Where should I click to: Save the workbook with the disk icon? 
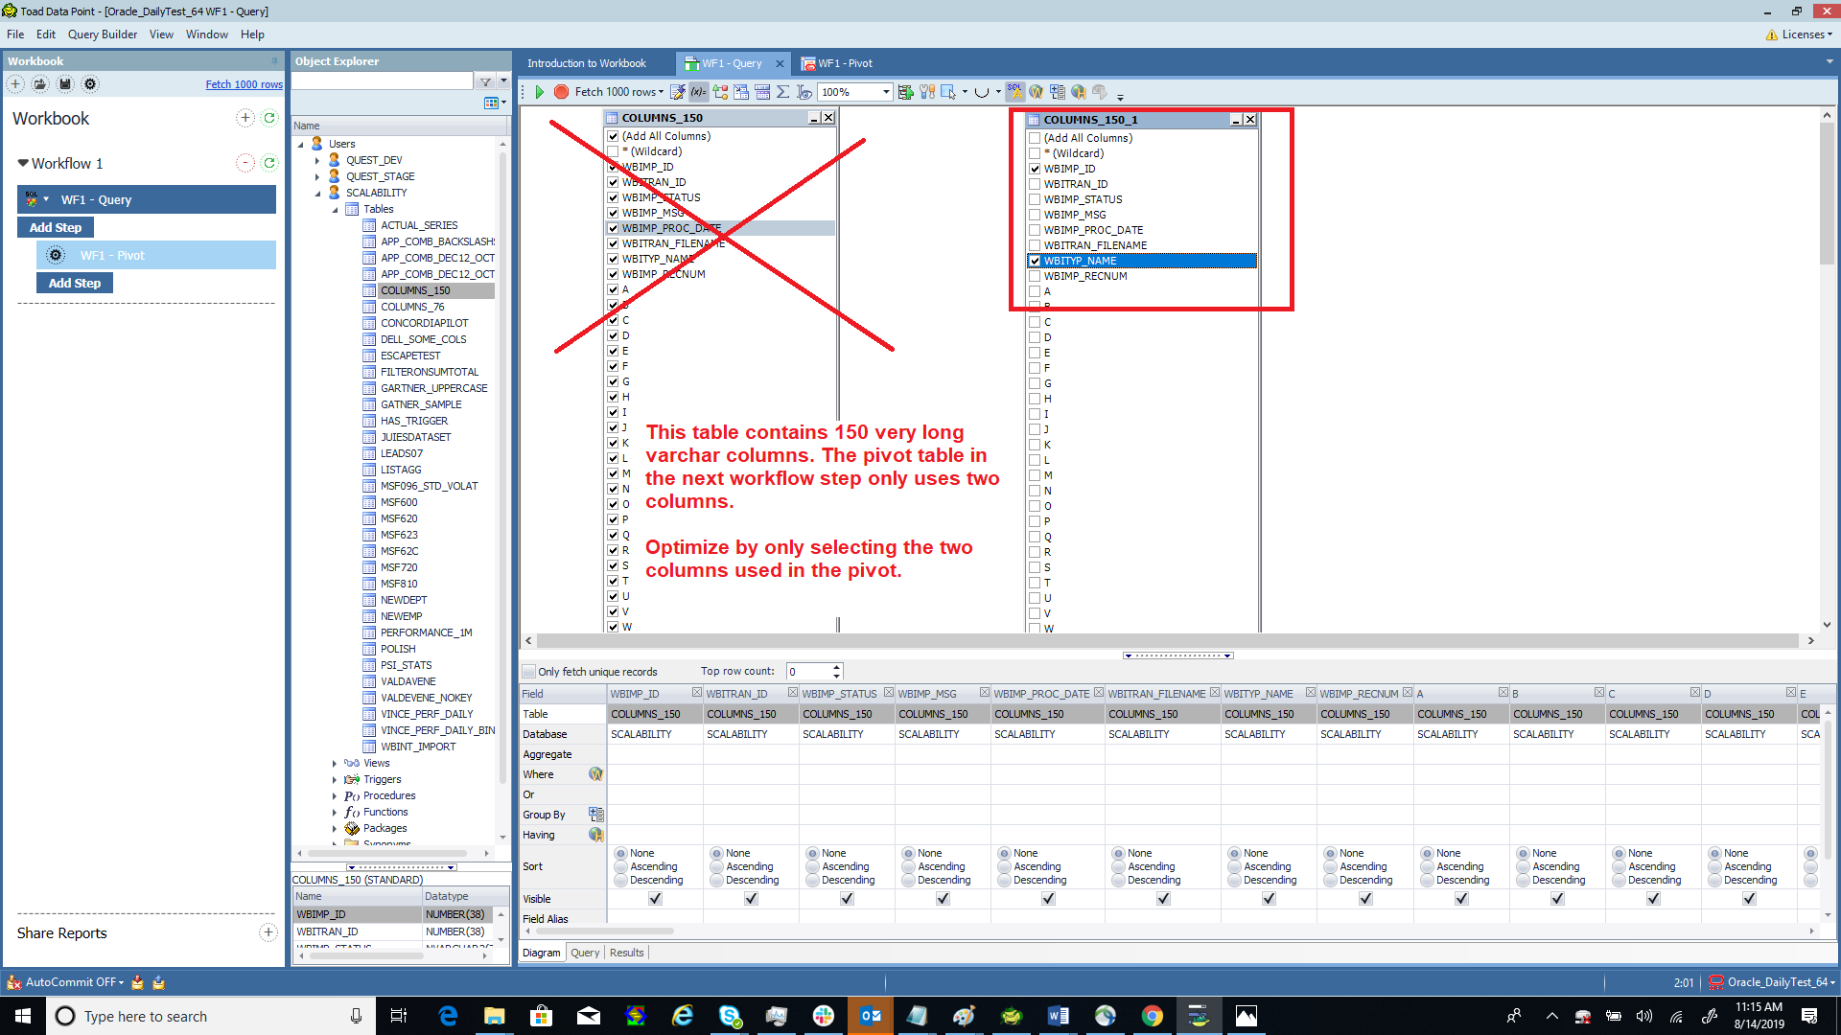point(65,84)
